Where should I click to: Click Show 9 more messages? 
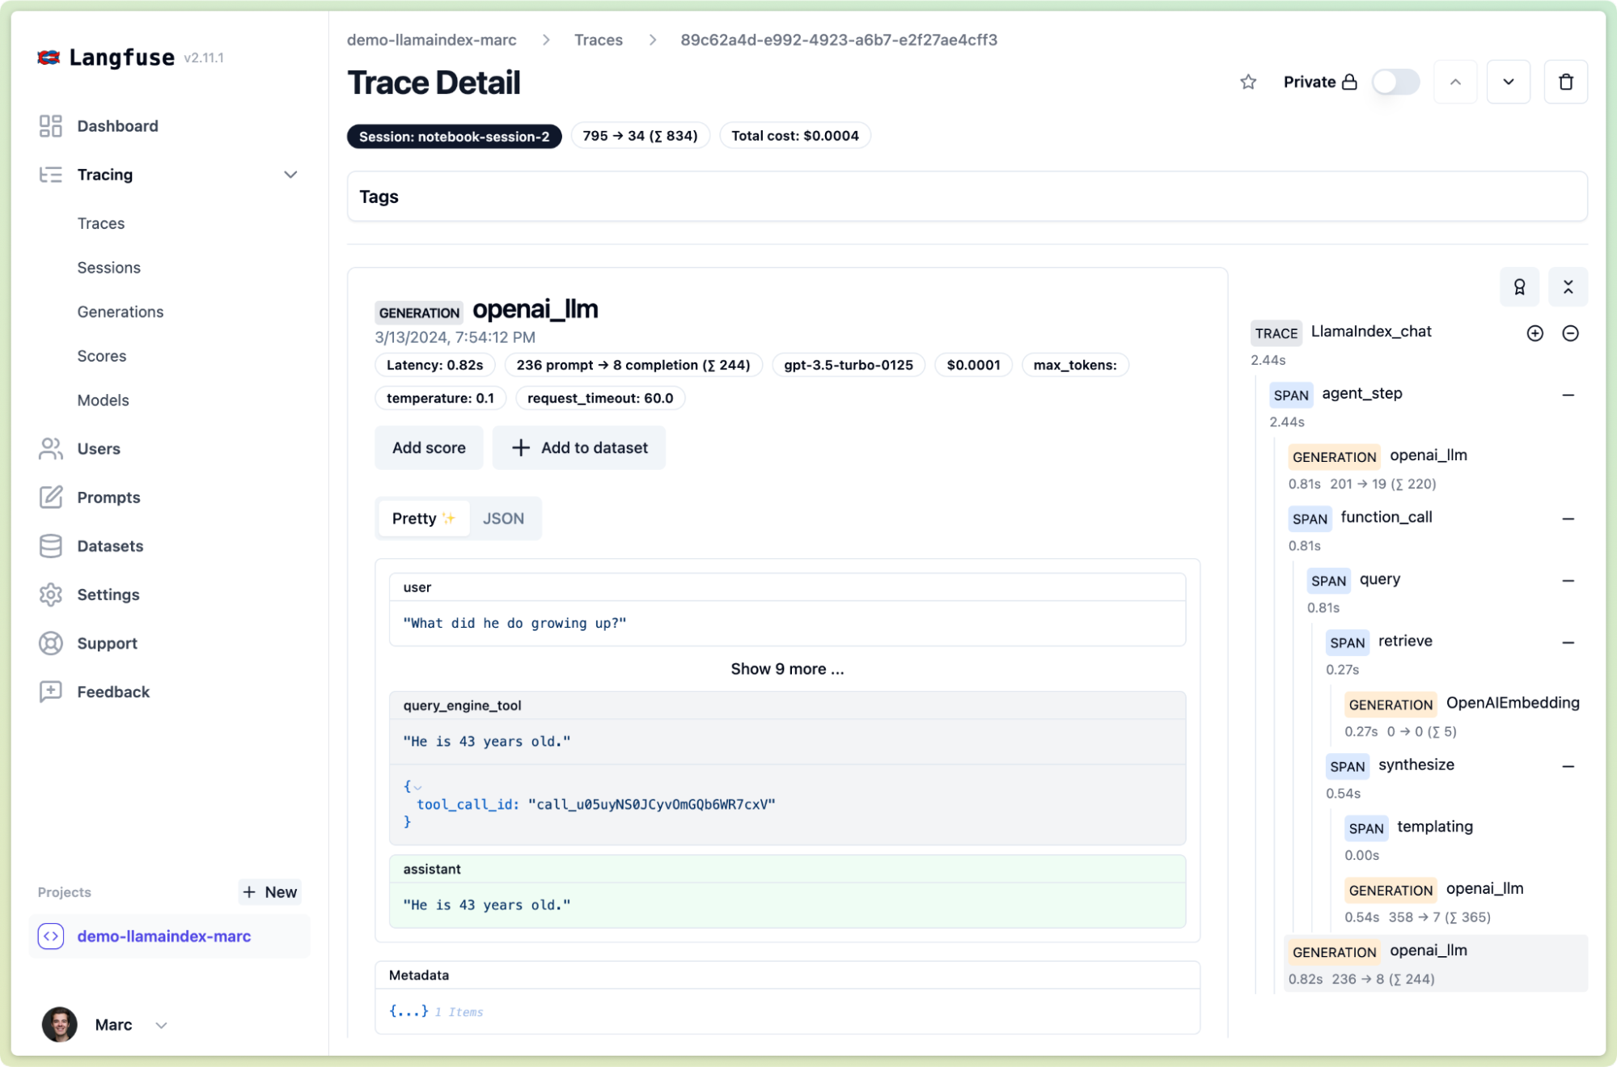[x=787, y=669]
